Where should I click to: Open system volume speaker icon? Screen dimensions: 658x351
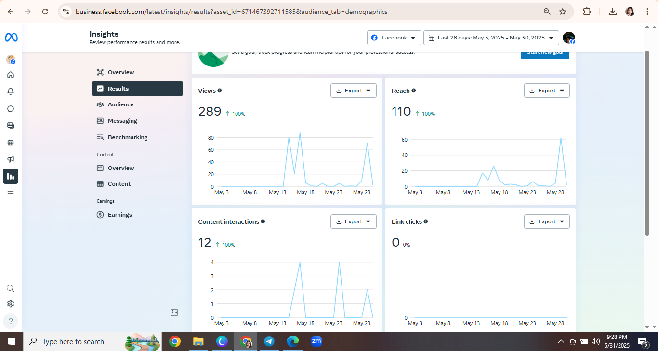(595, 341)
